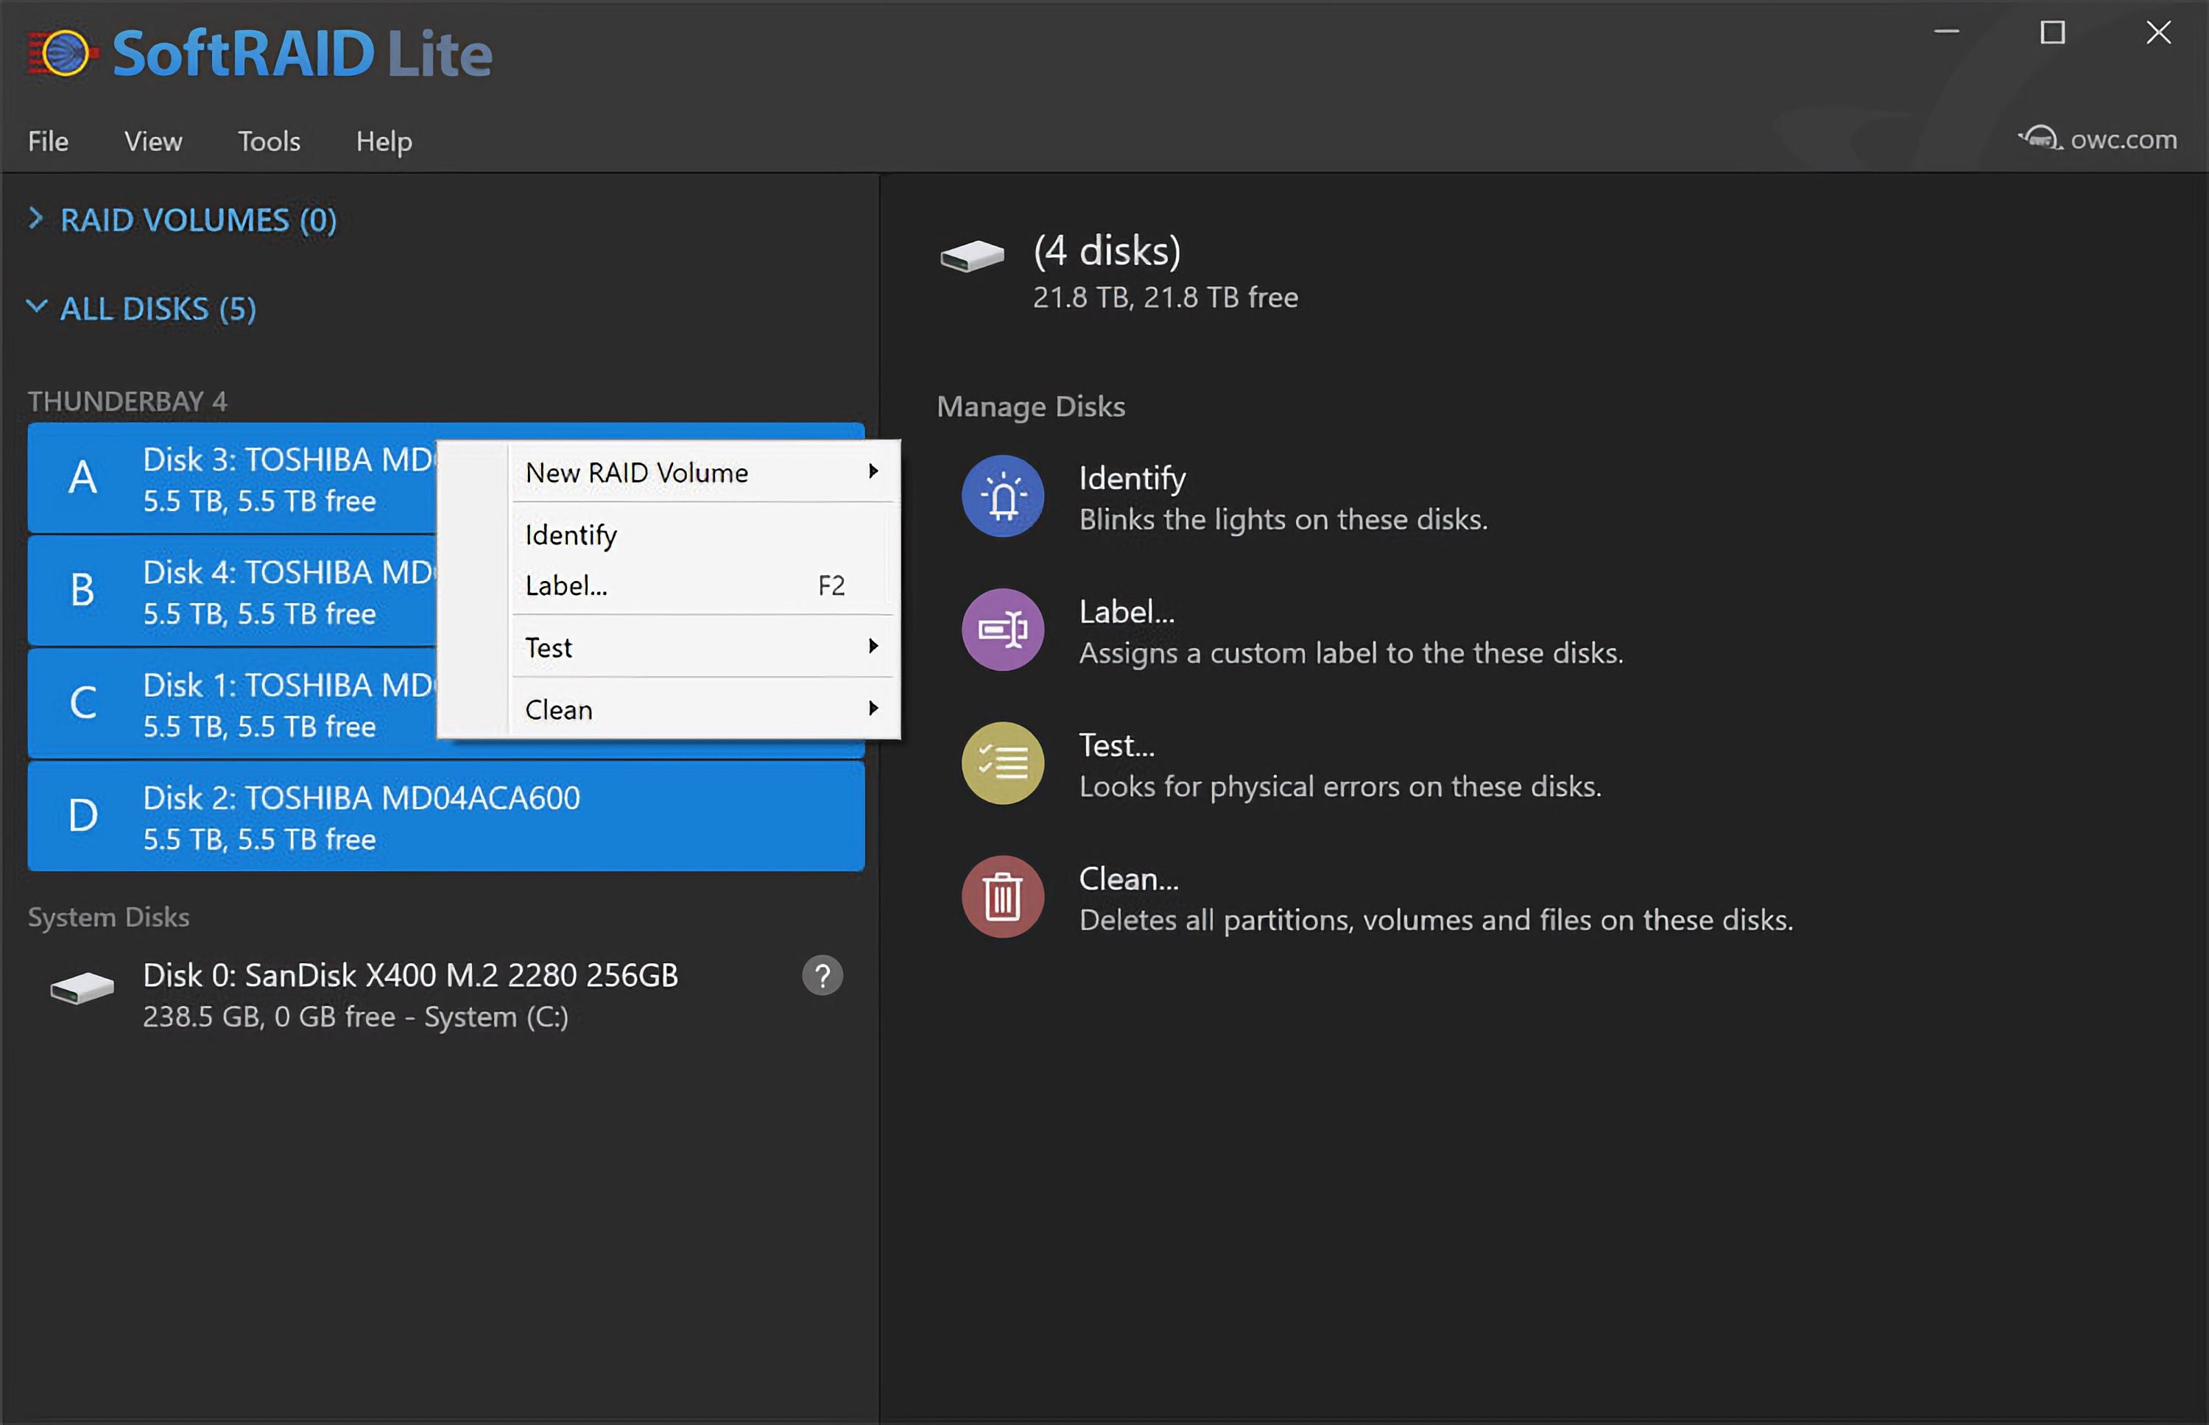Click the Identify blinking light icon

[1003, 497]
